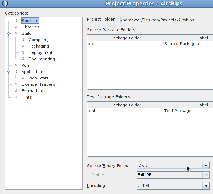Open the Hints category
This screenshot has width=213, height=194.
point(27,97)
